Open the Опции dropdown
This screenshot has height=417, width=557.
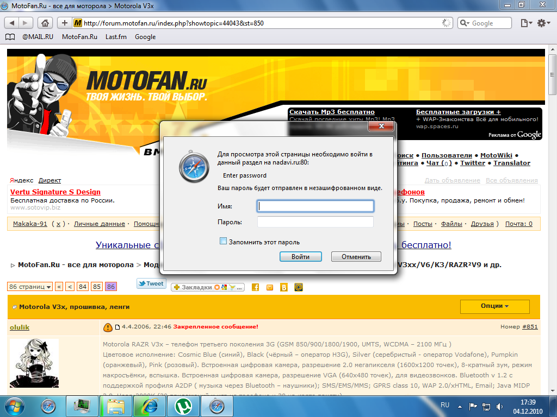pos(494,306)
